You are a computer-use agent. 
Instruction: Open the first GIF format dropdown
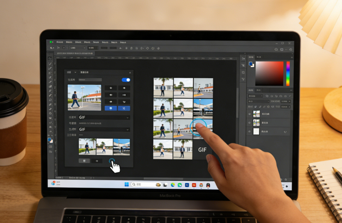(103, 117)
